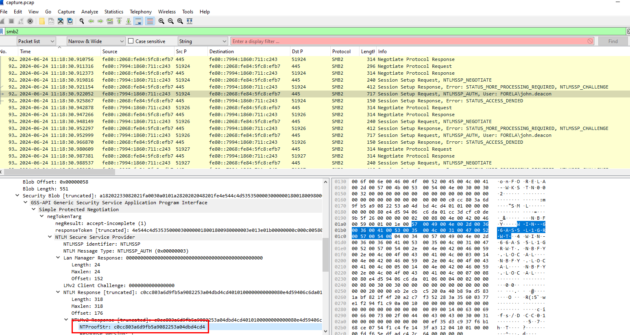Collapse the NTLM Secure Service Provider node
The width and height of the screenshot is (630, 335).
(x=50, y=237)
